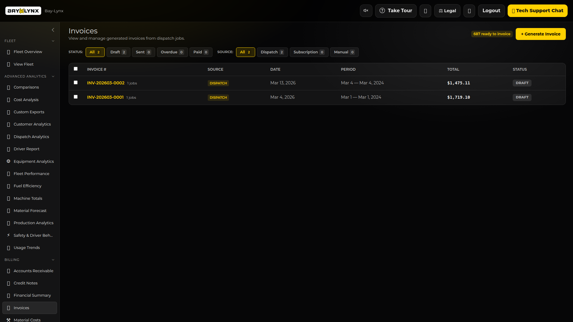The width and height of the screenshot is (573, 322).
Task: Click the Driver Report icon
Action: pos(8,149)
